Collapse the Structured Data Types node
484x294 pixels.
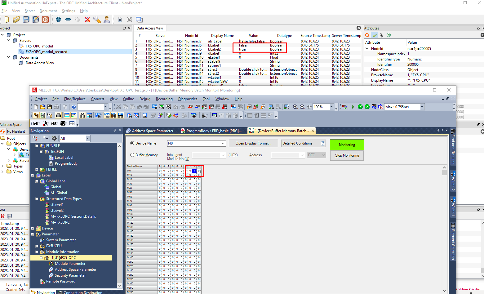(x=37, y=199)
